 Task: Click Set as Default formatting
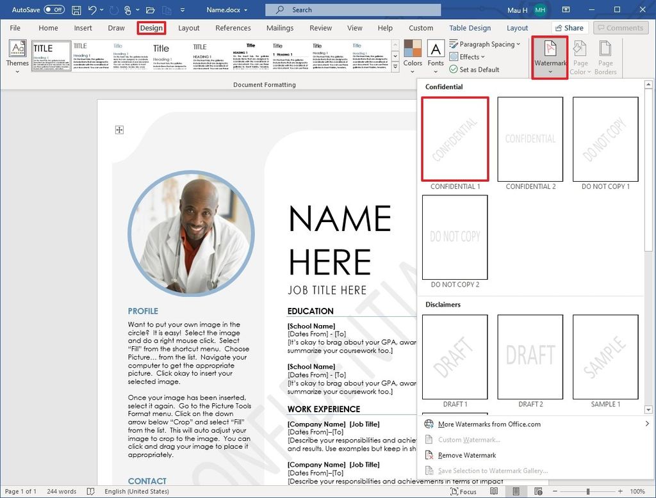[x=473, y=69]
